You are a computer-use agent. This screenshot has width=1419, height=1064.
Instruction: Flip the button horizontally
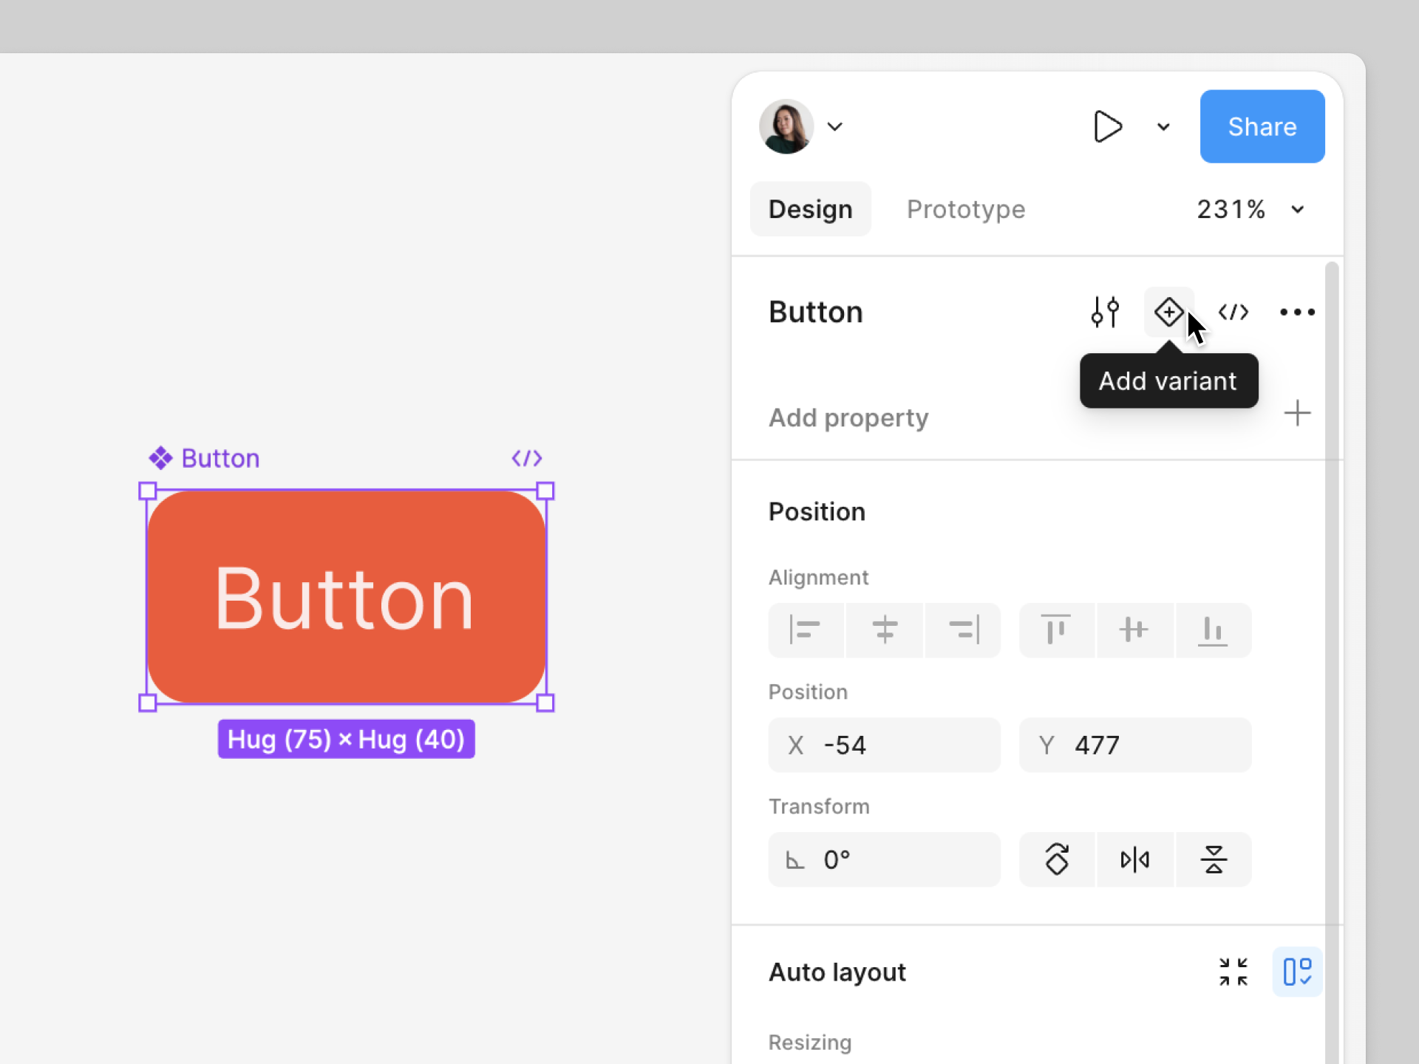tap(1134, 859)
